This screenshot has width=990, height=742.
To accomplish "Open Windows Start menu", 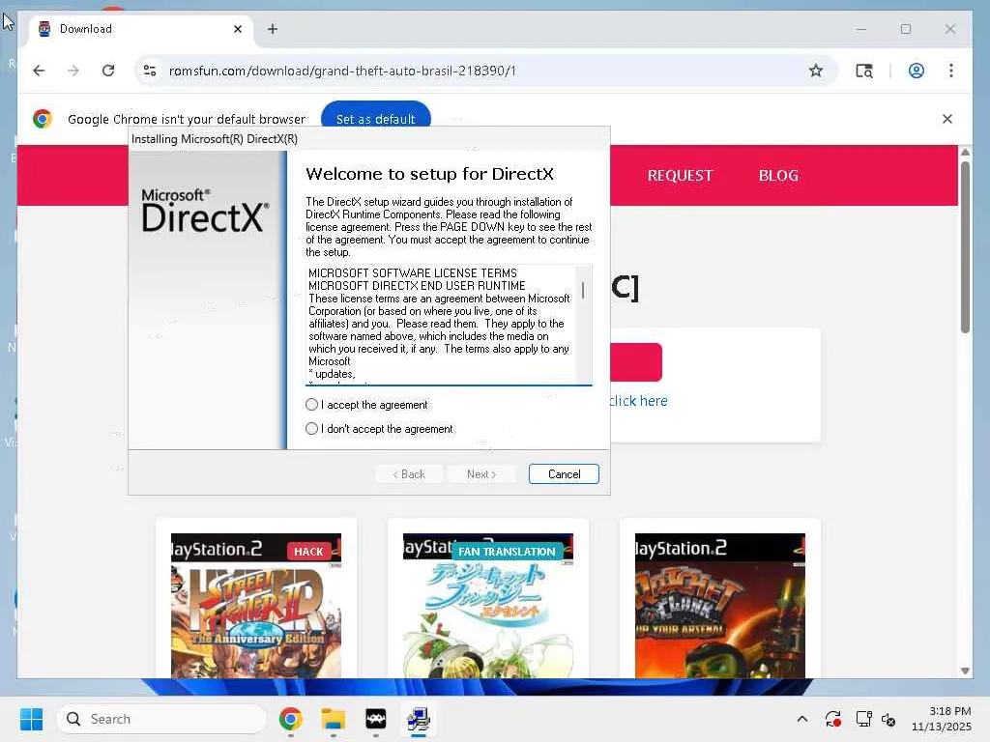I will point(31,719).
